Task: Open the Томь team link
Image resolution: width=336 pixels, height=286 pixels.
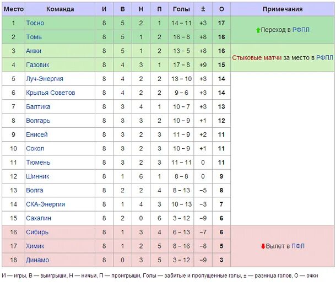Action: [34, 37]
